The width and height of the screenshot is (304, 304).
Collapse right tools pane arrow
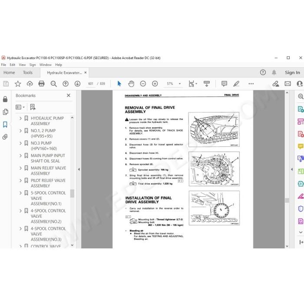tap(292, 169)
